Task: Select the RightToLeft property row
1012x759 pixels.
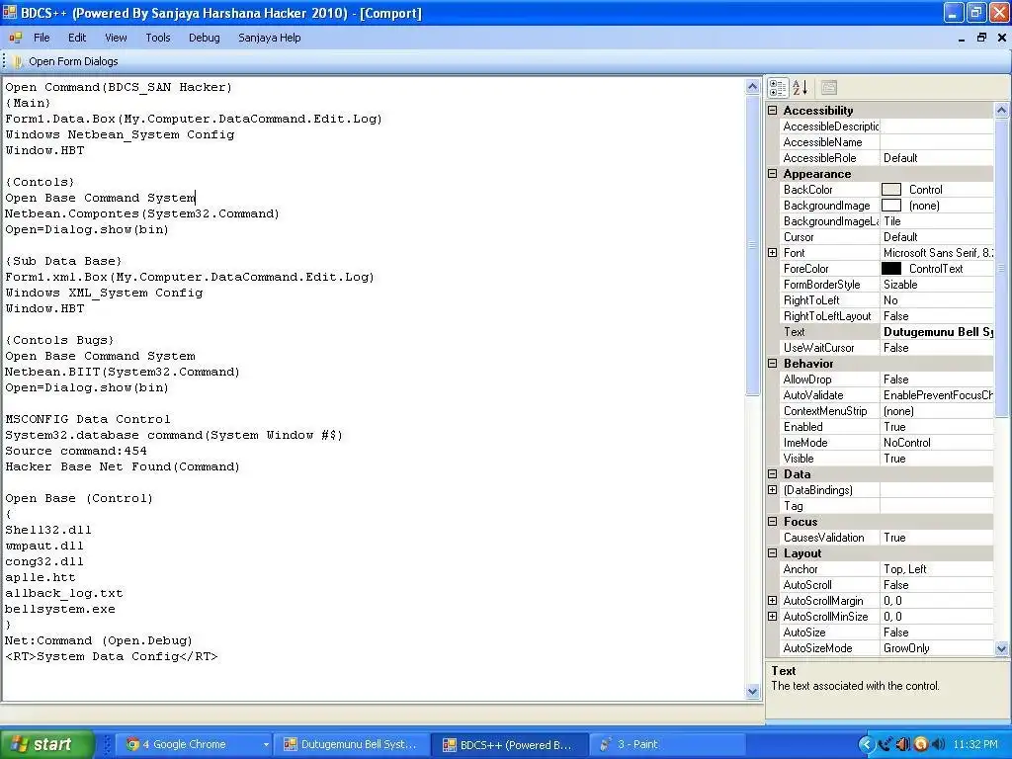Action: (886, 300)
